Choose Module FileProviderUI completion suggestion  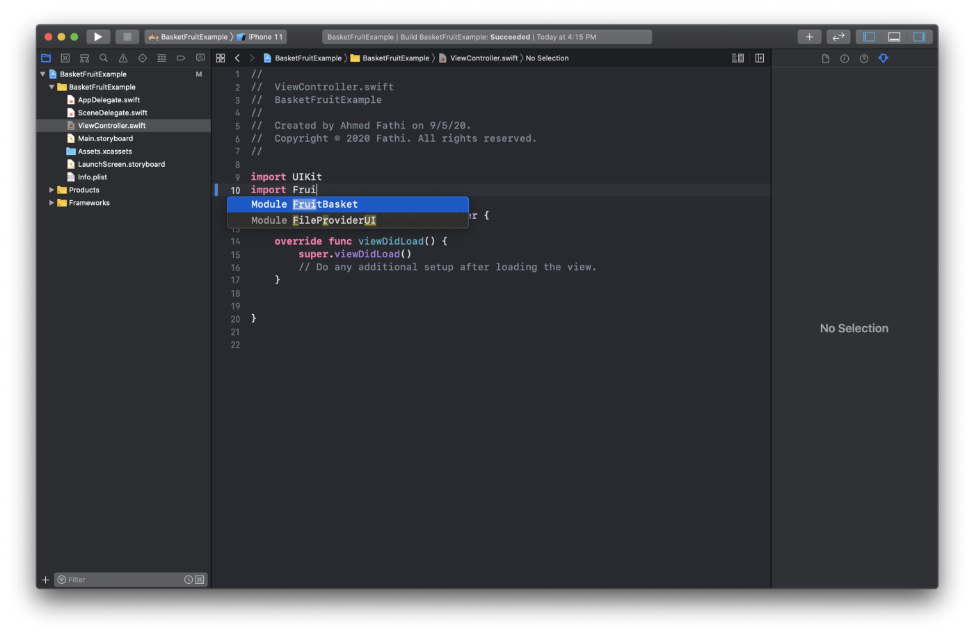[x=334, y=220]
